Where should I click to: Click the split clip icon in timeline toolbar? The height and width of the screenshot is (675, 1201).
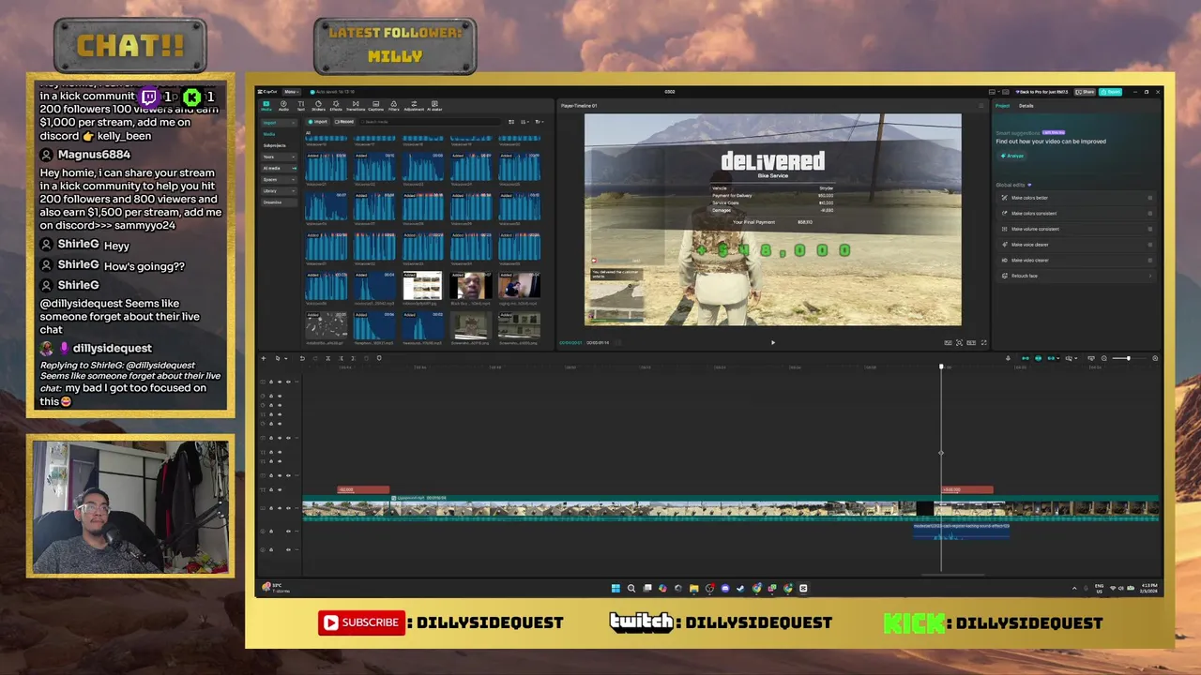tap(327, 358)
